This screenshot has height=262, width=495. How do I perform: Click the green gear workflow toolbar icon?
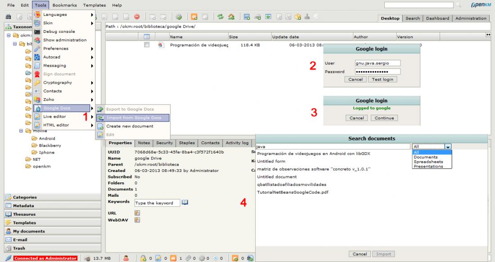(179, 17)
